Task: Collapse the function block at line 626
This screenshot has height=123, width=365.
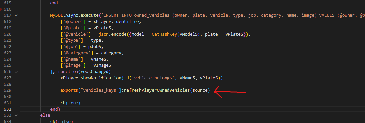Action: point(16,72)
